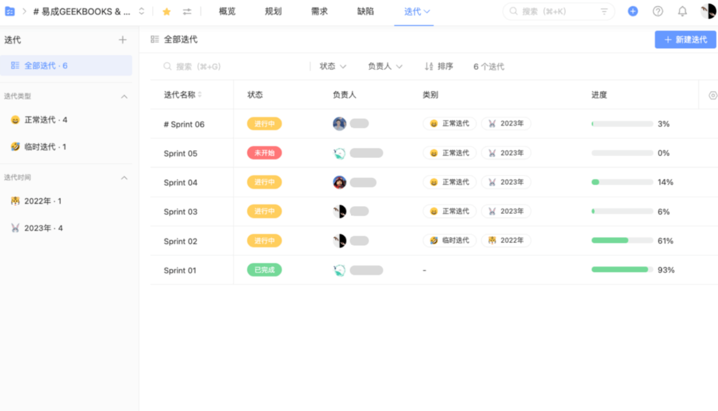Screen dimensions: 718x411
Task: Switch to the 缺陷 tab
Action: (x=365, y=11)
